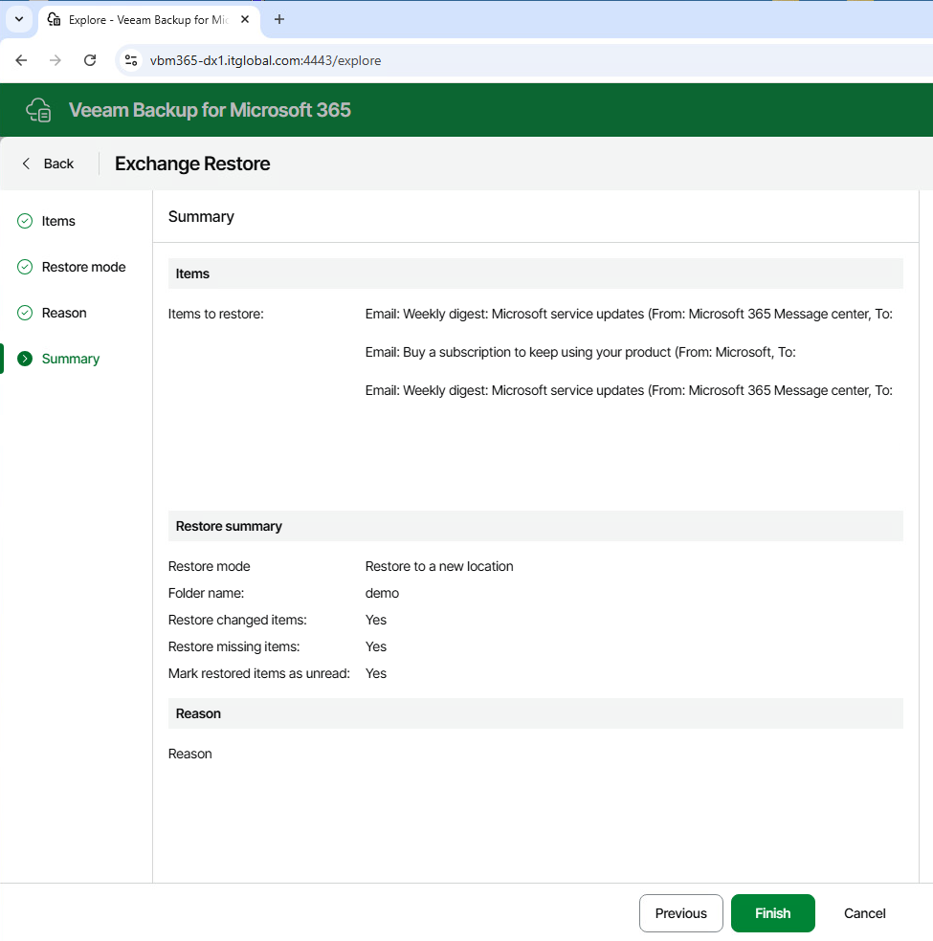Viewport: 933px width, 941px height.
Task: Click the Summary step arrow icon
Action: point(25,359)
